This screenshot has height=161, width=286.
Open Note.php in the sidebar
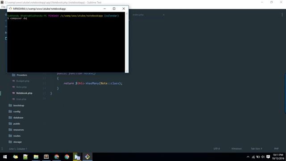(21, 87)
